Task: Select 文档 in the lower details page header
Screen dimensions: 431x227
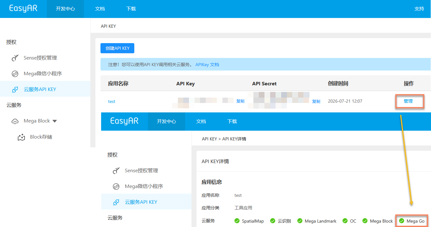Action: [x=201, y=122]
